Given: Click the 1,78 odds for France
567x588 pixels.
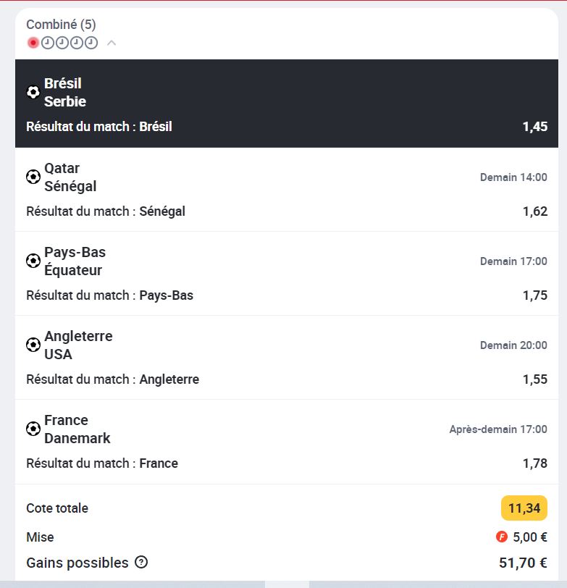Looking at the screenshot, I should click(535, 463).
